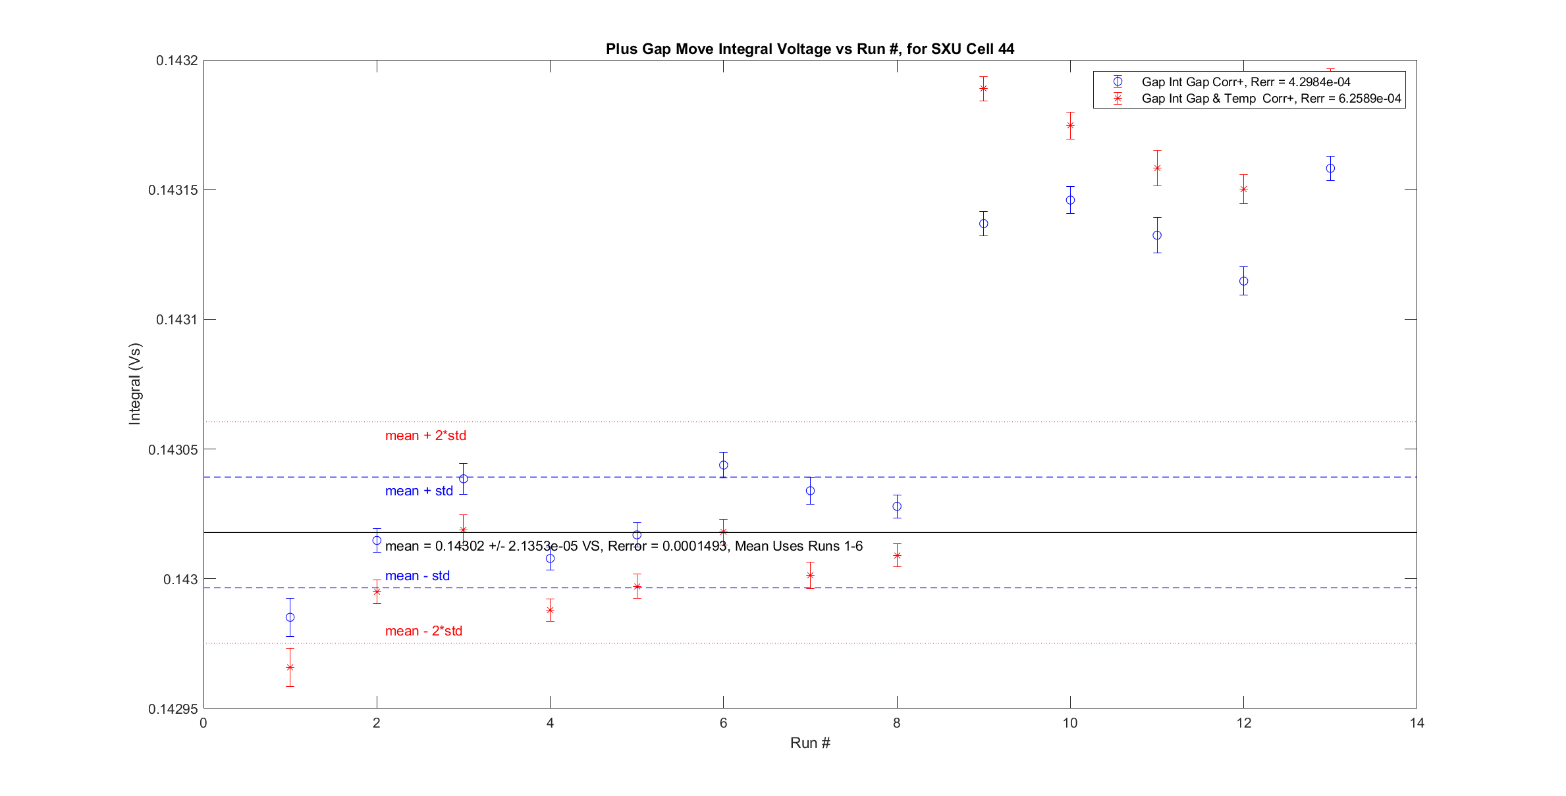Select blue circle data point at run 12
The width and height of the screenshot is (1566, 796).
[1243, 281]
